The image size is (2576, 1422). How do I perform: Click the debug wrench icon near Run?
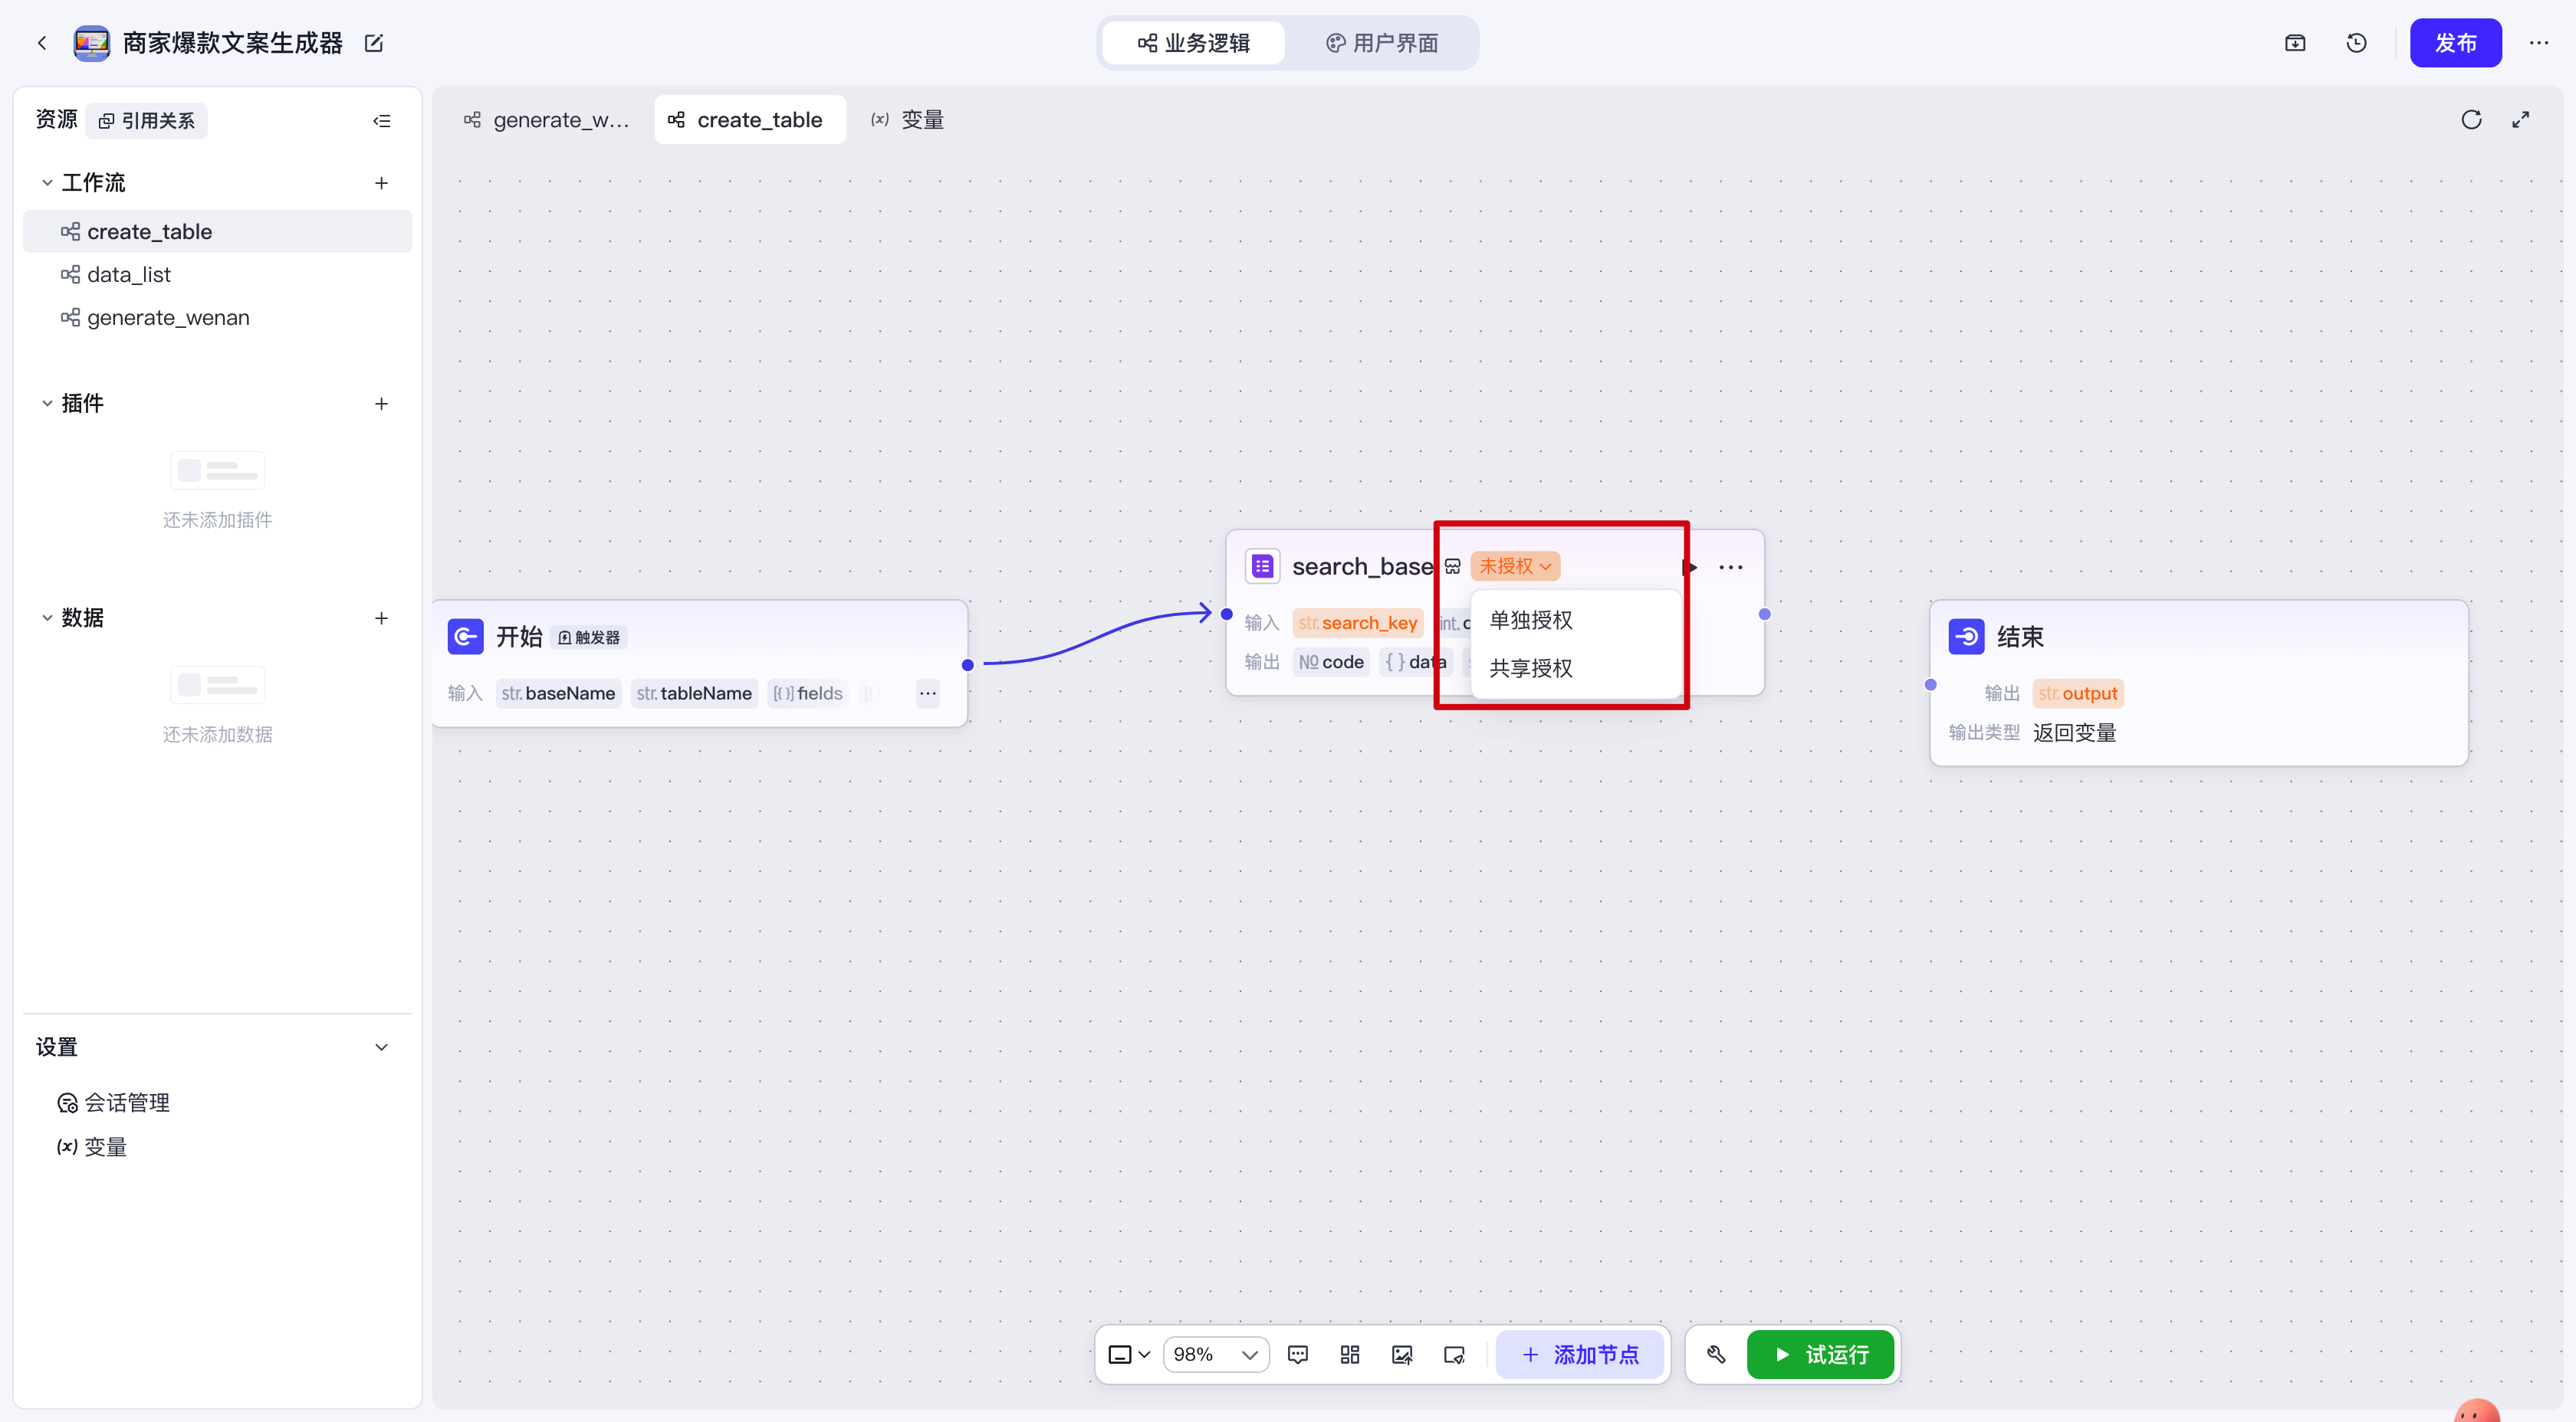[x=1716, y=1354]
